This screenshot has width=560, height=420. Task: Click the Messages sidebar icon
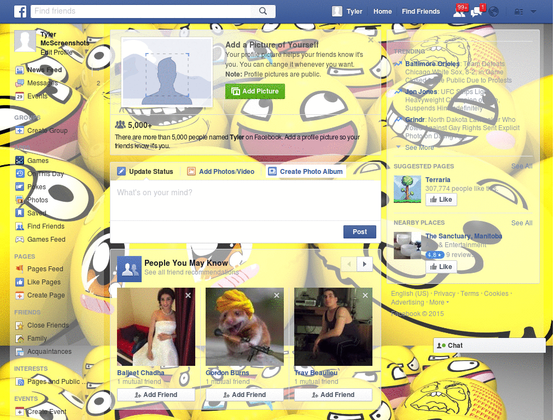click(20, 83)
